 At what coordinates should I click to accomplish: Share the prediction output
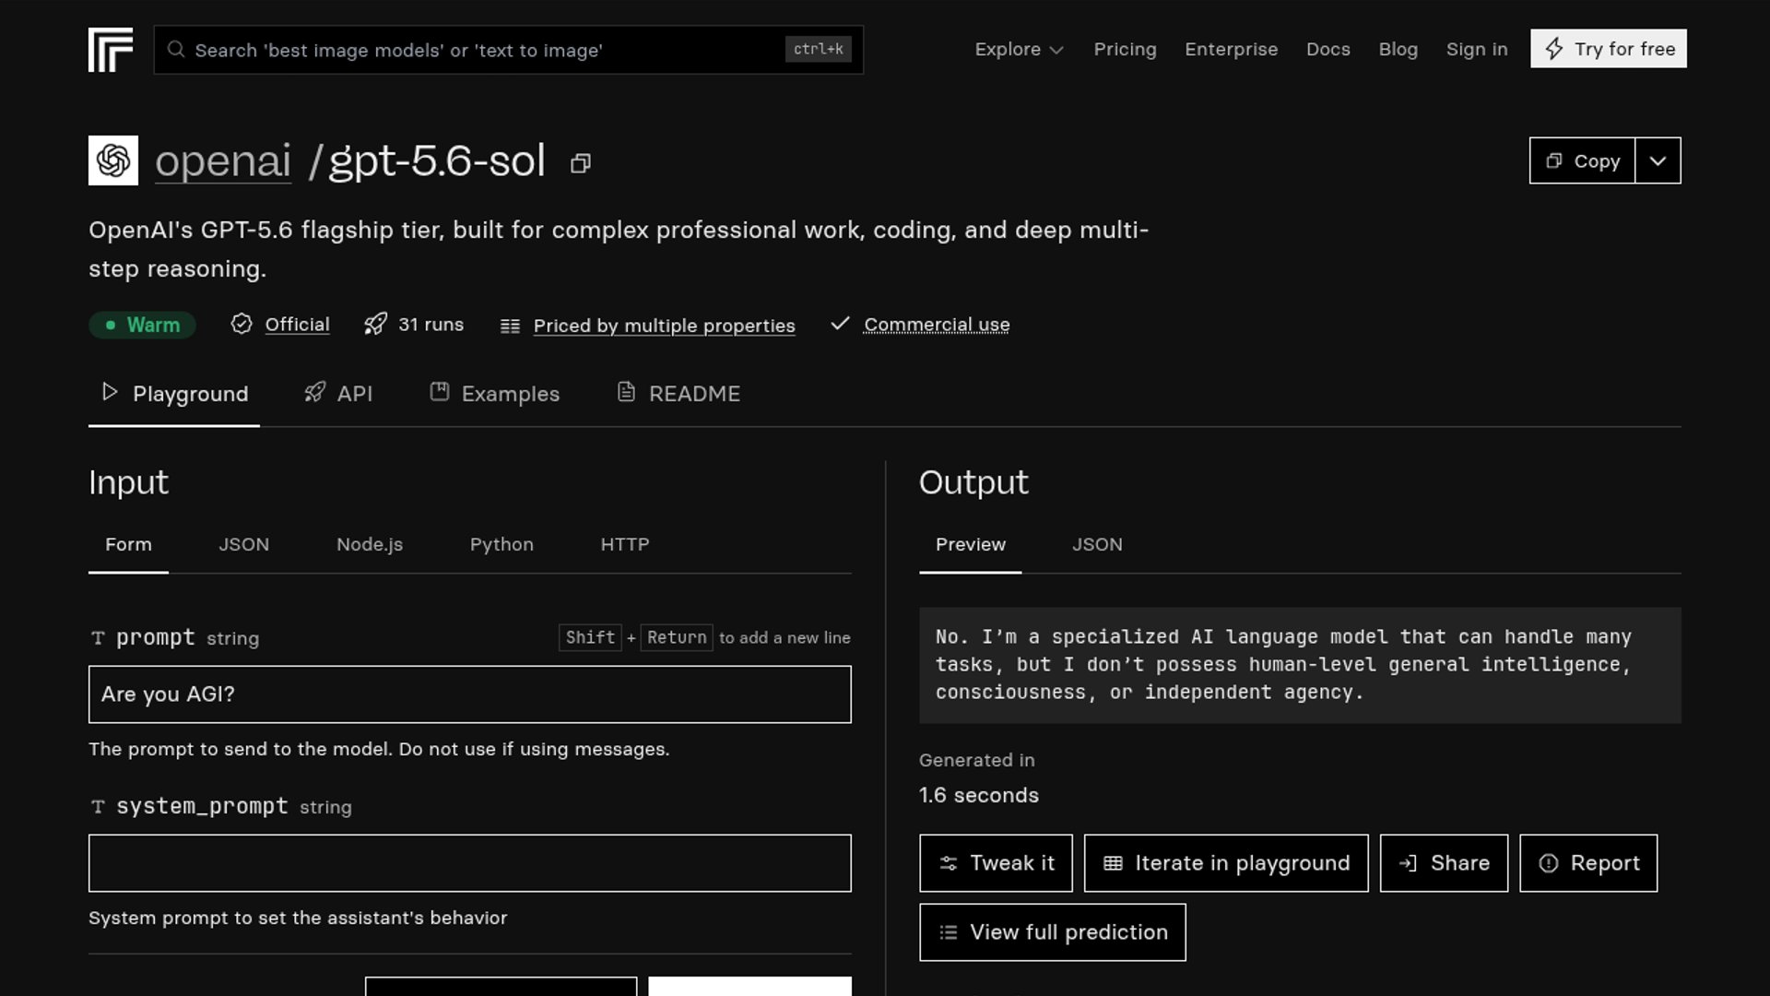[x=1444, y=863]
